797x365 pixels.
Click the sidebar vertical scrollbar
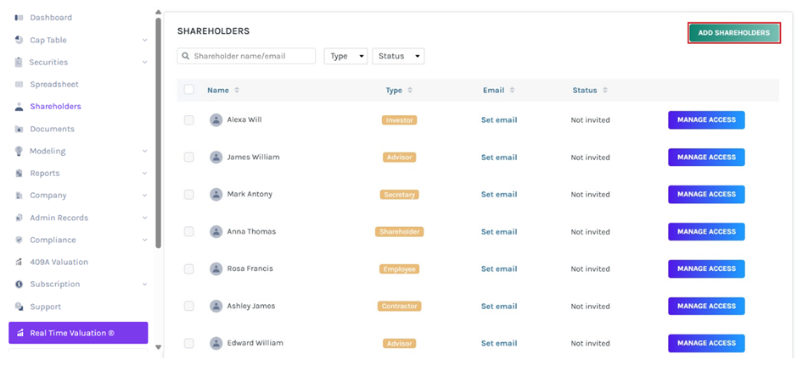tap(158, 127)
